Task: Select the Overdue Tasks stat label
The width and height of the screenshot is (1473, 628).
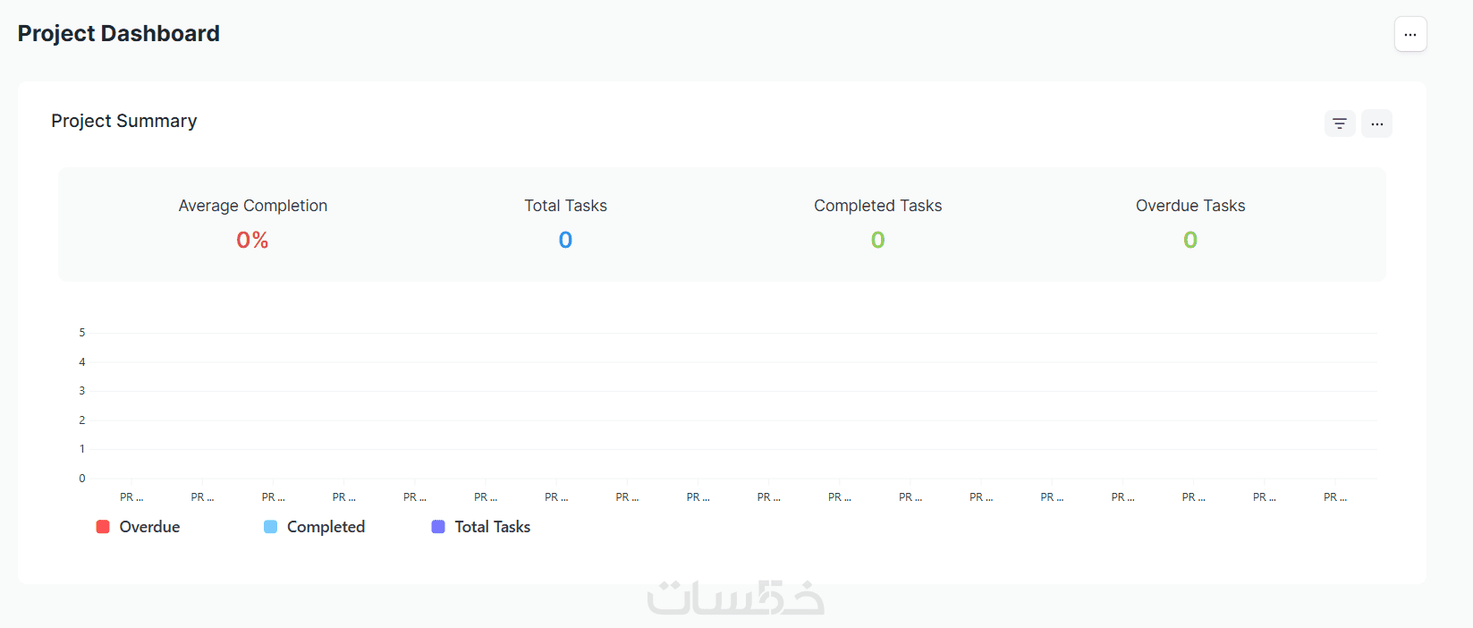Action: (x=1189, y=206)
